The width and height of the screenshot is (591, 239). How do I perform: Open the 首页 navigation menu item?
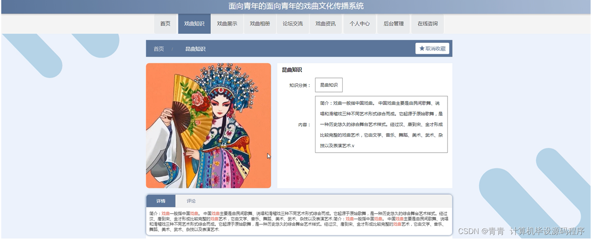[x=165, y=24]
